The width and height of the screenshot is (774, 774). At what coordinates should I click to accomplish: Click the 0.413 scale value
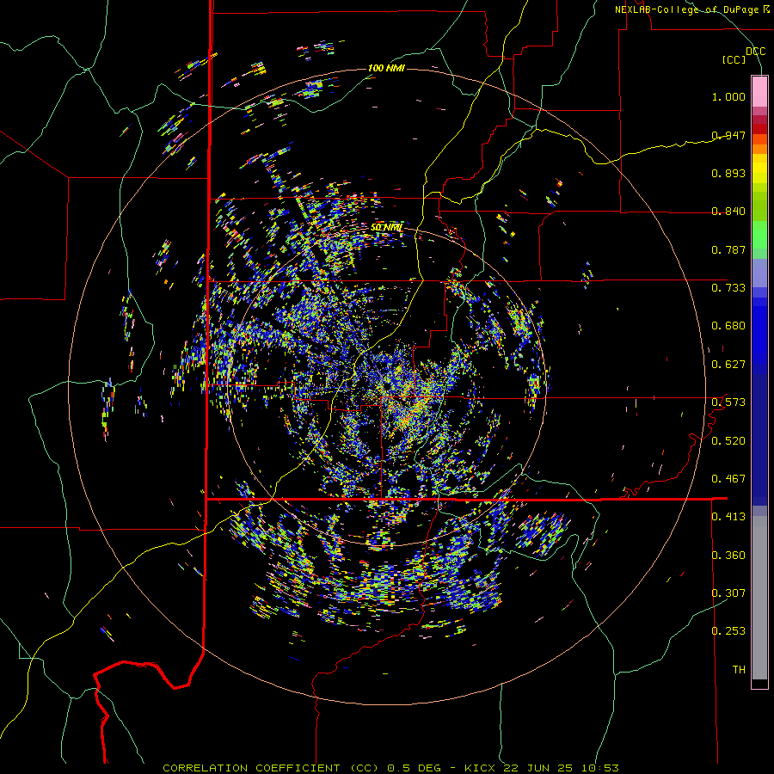click(x=728, y=517)
